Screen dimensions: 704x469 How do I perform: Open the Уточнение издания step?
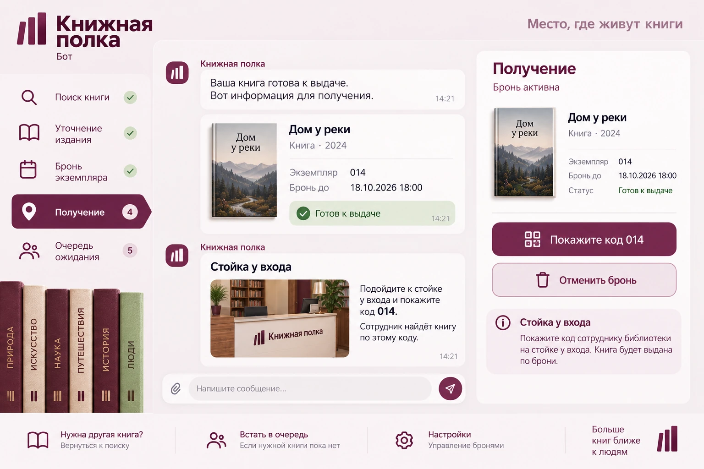click(x=79, y=134)
